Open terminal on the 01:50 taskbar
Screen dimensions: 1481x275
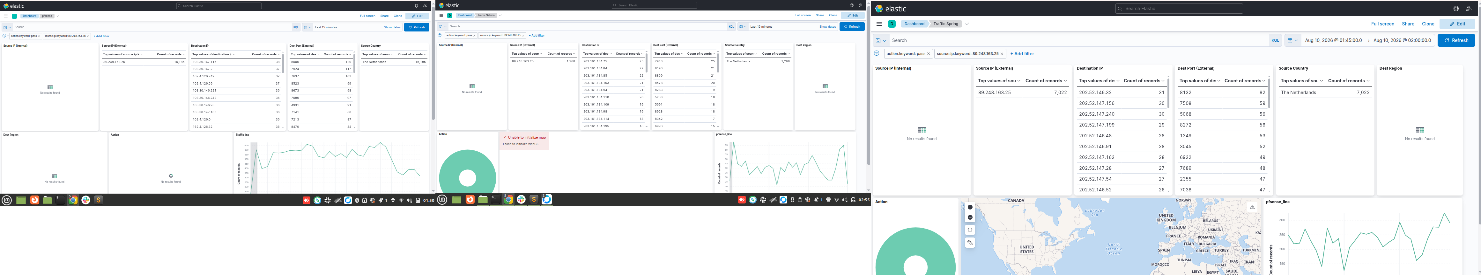tap(60, 200)
